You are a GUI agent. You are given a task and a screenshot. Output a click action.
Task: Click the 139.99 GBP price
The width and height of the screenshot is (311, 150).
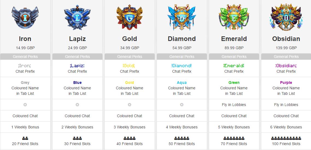pyautogui.click(x=286, y=48)
